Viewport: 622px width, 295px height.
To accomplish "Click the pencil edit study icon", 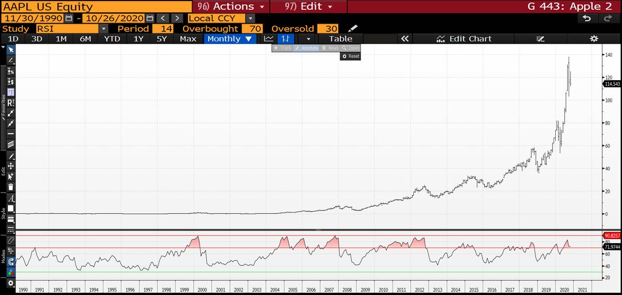I will (353, 28).
